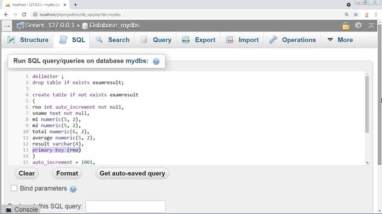
Task: Click editor scrollbar down arrow
Action: pos(367,163)
